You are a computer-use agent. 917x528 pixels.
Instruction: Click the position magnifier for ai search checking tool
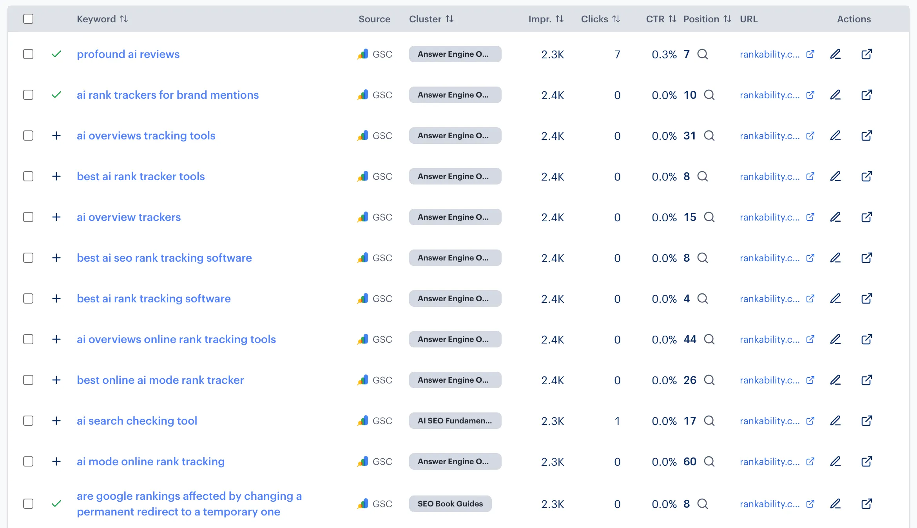[x=709, y=421]
